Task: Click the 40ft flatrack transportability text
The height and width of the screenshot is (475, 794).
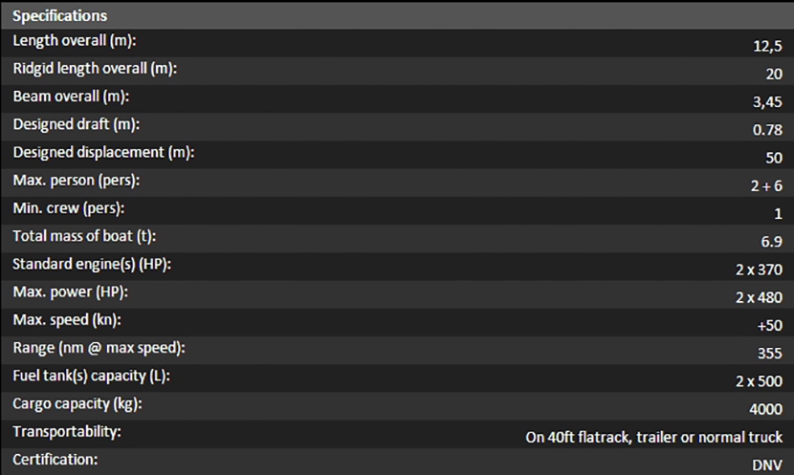Action: coord(653,437)
